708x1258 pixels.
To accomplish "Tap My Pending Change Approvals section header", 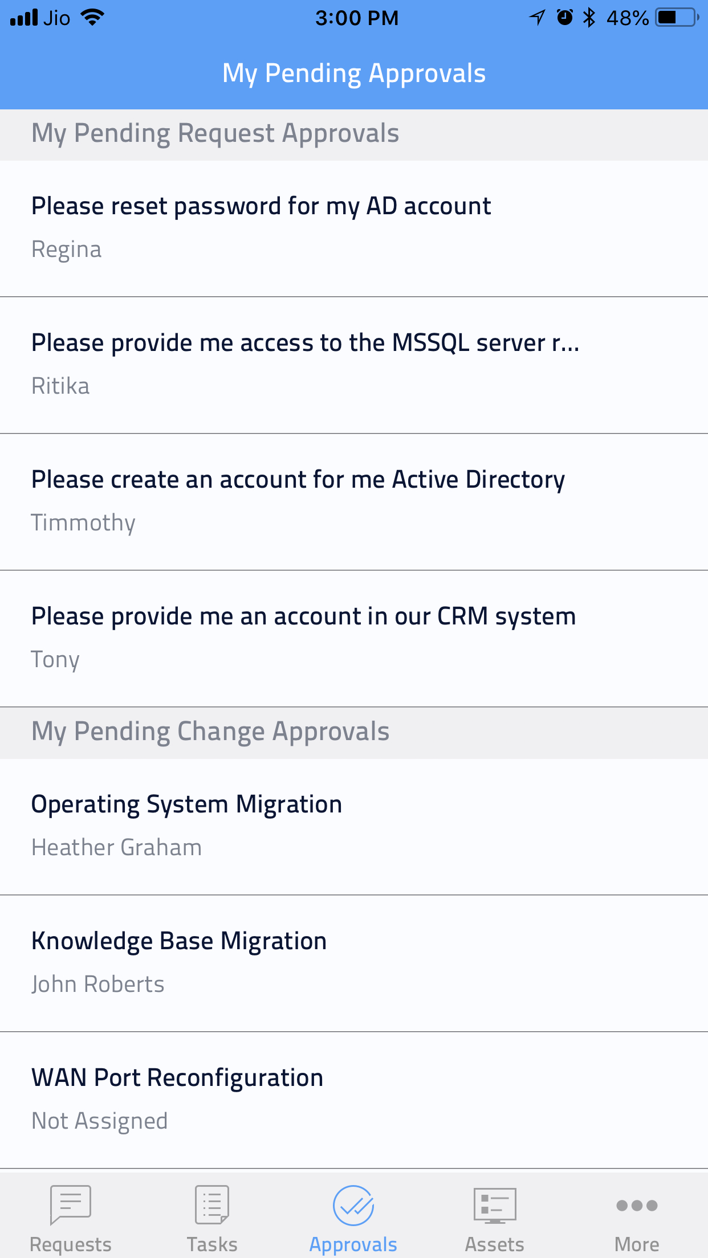I will point(211,732).
